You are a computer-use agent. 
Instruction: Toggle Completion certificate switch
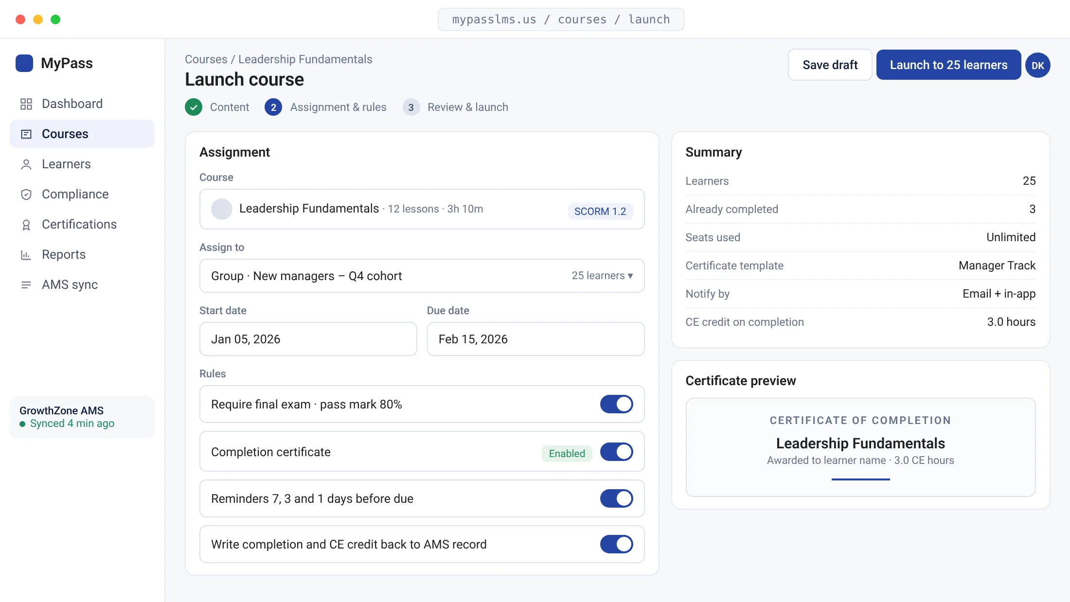point(616,452)
